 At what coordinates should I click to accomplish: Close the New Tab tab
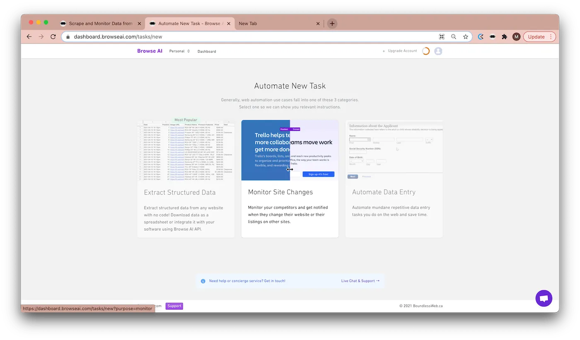click(x=318, y=24)
